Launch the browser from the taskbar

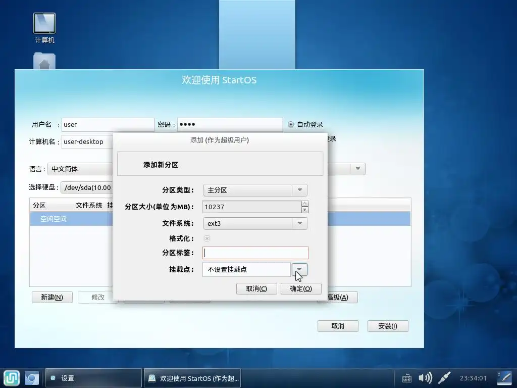tap(32, 378)
